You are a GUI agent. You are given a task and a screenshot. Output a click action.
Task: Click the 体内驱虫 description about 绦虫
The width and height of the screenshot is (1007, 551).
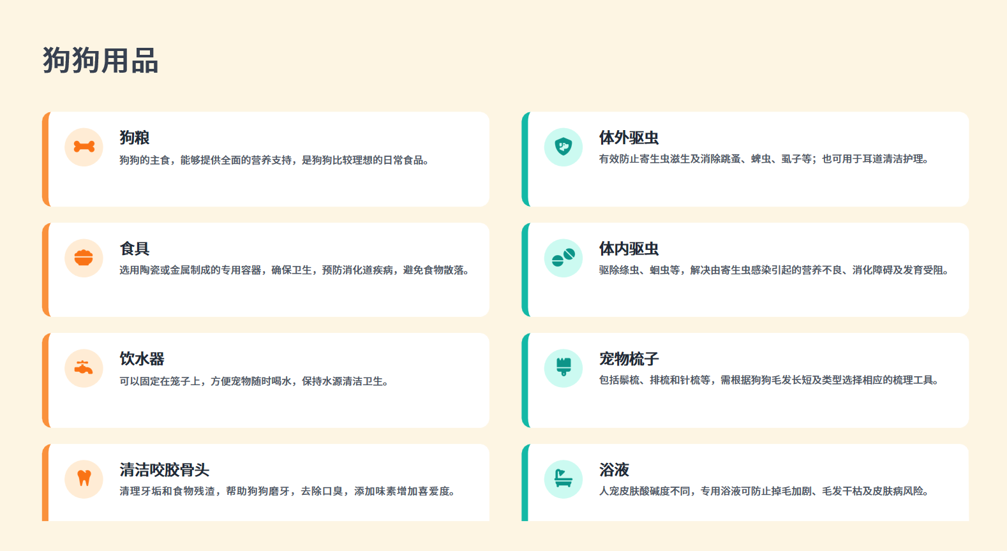point(773,270)
